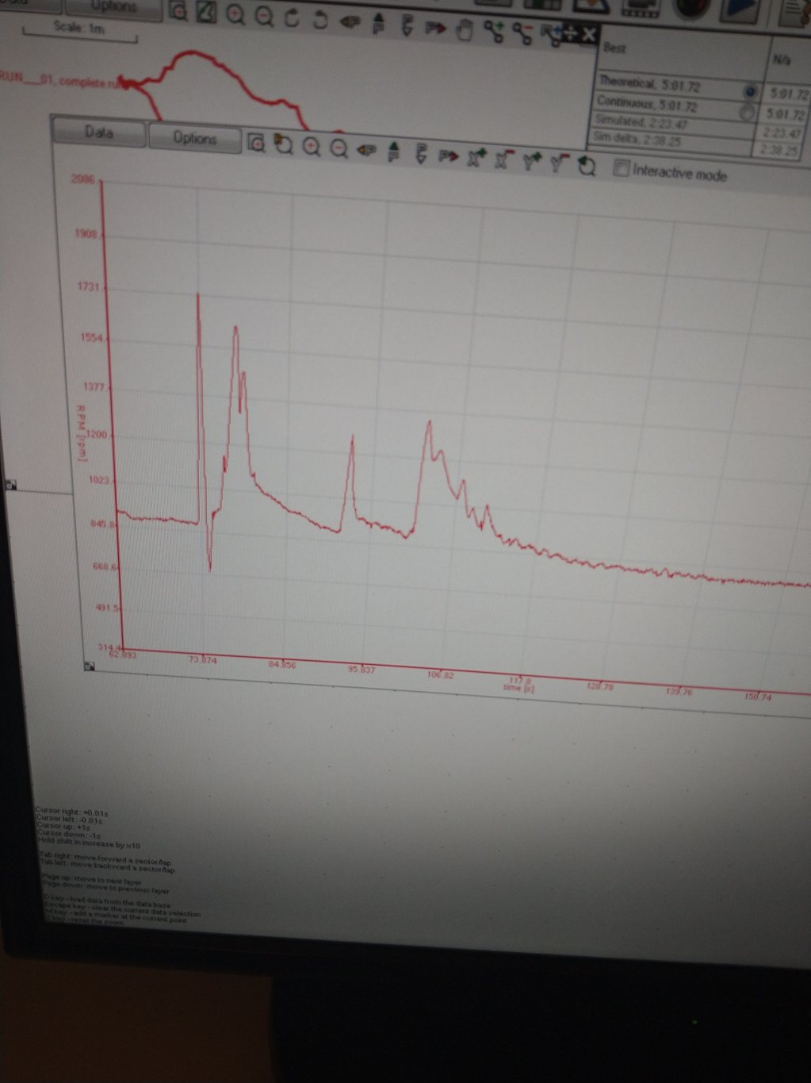Open the Options tab of RPM chart

(x=195, y=138)
